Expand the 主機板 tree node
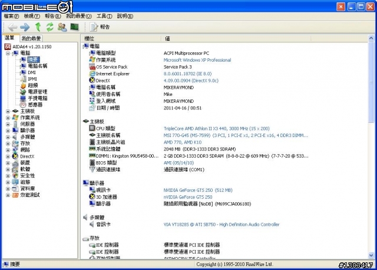The width and height of the screenshot is (377, 270). 8,111
